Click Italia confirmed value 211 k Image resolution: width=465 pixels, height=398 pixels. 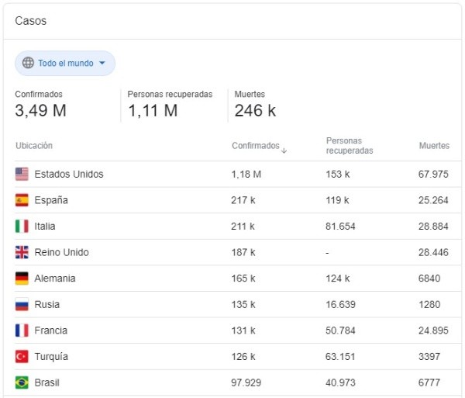point(243,227)
